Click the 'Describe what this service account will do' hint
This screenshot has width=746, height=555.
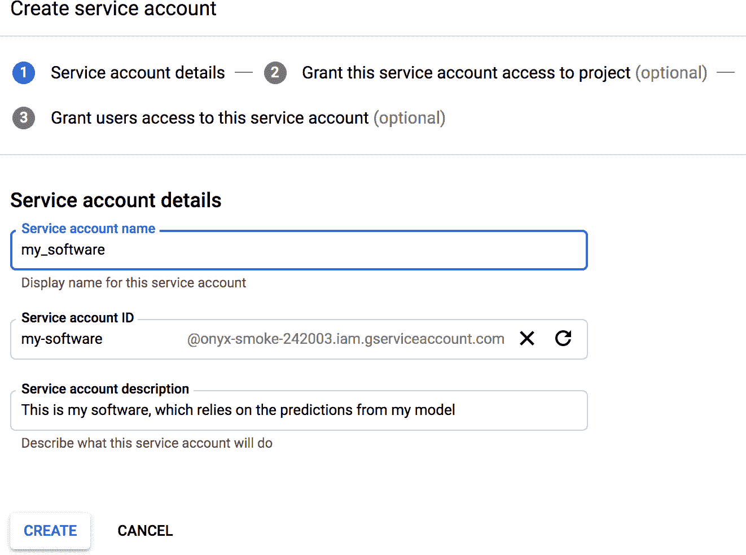pos(147,443)
